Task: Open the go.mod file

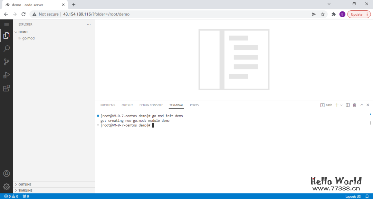Action: [x=28, y=38]
